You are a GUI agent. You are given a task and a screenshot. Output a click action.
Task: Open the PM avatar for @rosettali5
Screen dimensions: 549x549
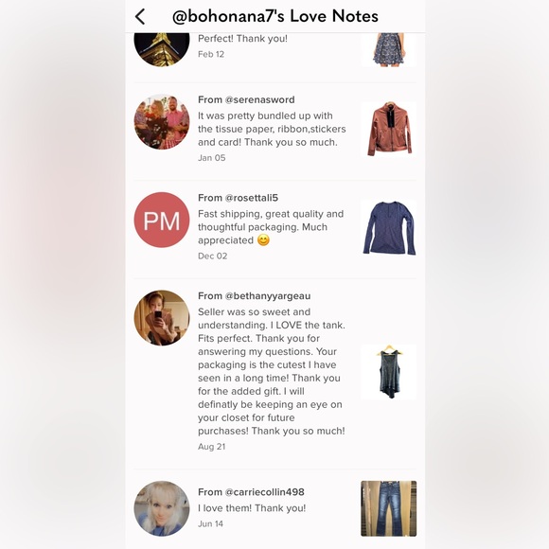point(162,220)
